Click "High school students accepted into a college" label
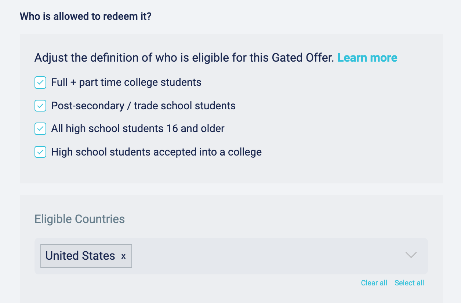 (x=156, y=152)
